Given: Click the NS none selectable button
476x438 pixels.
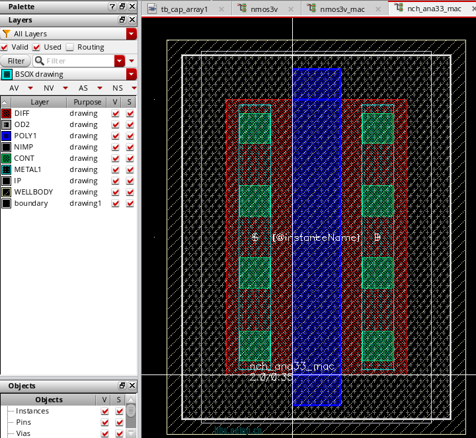Looking at the screenshot, I should click(x=118, y=88).
